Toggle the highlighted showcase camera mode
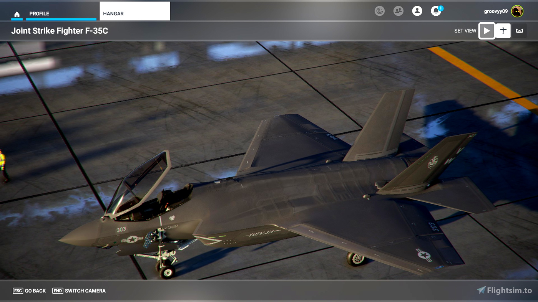This screenshot has height=302, width=538. click(487, 30)
